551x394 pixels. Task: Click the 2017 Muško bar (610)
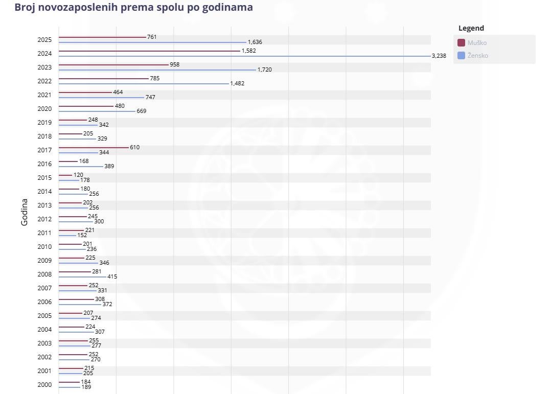[94, 148]
